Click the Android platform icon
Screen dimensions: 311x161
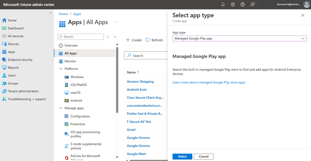click(x=66, y=100)
